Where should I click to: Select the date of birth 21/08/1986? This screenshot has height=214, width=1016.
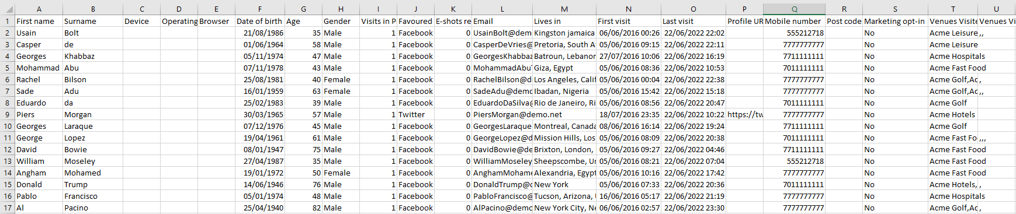point(260,33)
